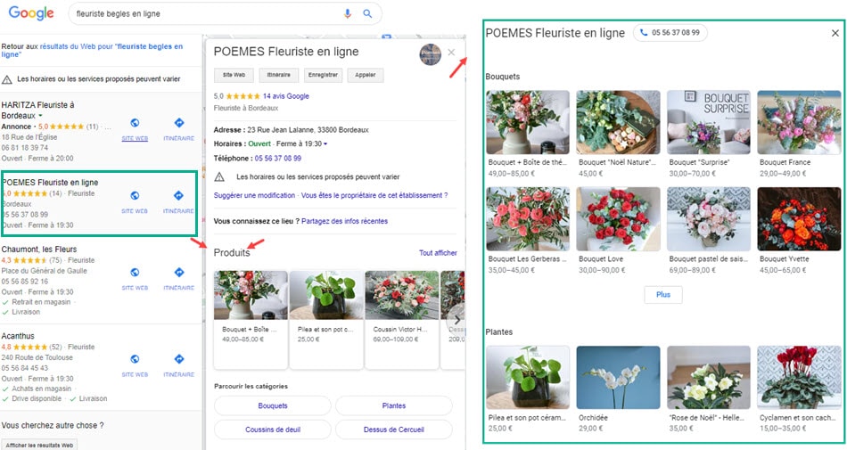Screen dimensions: 847x450
Task: Open Bouquet Yvette thumbnail
Action: [x=800, y=219]
